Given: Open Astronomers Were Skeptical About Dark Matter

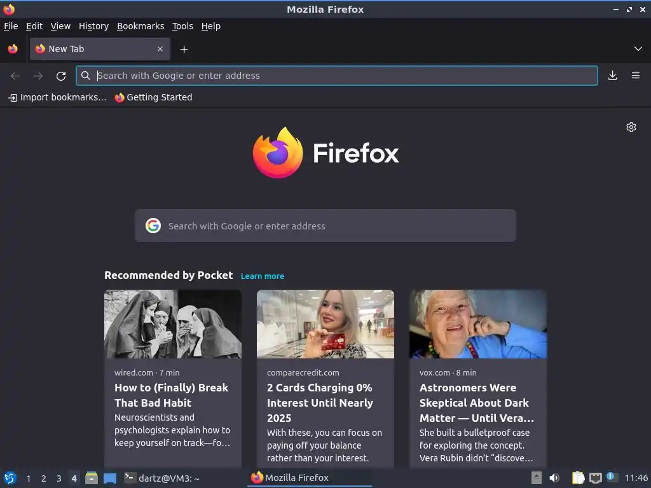Looking at the screenshot, I should 477,402.
